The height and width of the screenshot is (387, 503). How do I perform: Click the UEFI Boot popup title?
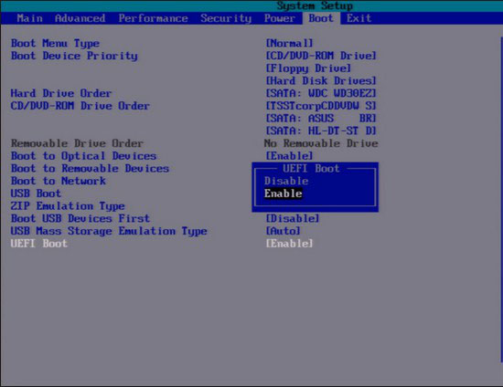[311, 168]
